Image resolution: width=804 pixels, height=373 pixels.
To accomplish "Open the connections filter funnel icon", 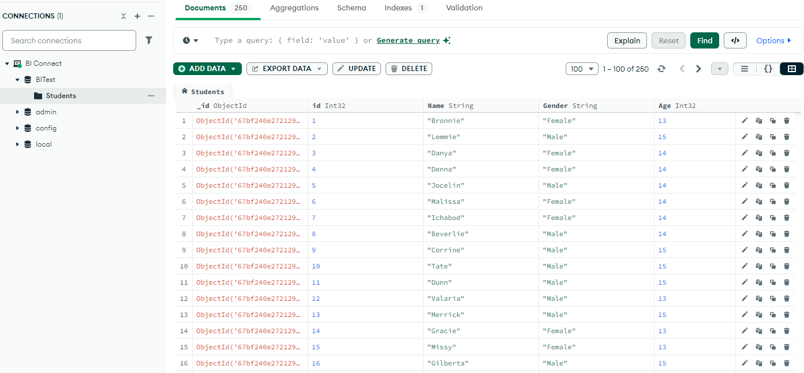I will (149, 40).
